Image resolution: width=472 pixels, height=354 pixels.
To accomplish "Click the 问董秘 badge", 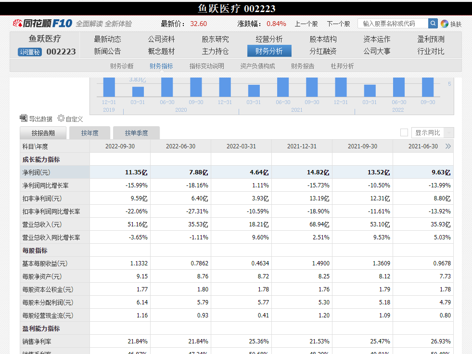I will click(x=30, y=52).
